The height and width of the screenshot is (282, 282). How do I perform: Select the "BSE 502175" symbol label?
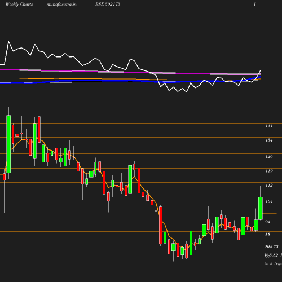click(x=108, y=4)
